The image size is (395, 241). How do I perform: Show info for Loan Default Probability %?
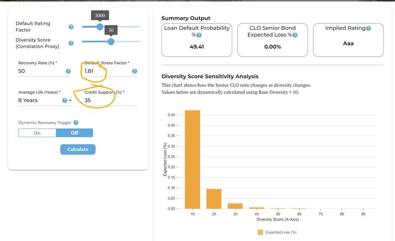[199, 35]
